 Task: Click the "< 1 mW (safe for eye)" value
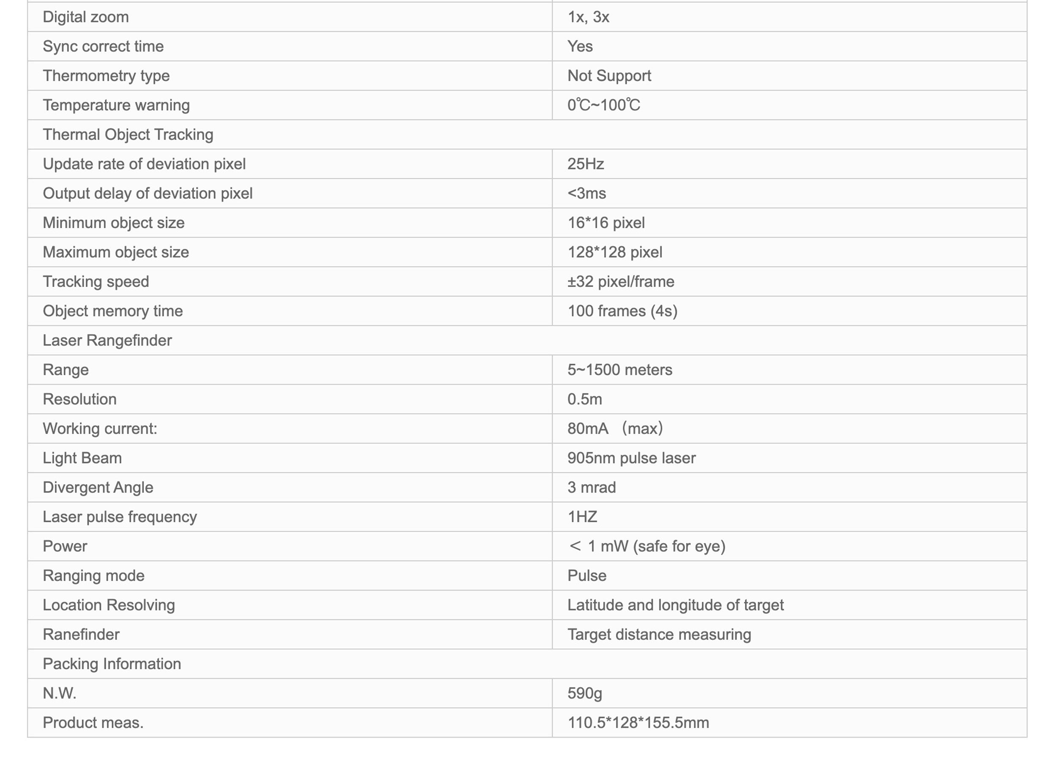[x=647, y=546]
